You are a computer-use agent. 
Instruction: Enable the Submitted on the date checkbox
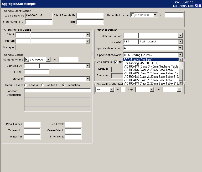click(133, 15)
